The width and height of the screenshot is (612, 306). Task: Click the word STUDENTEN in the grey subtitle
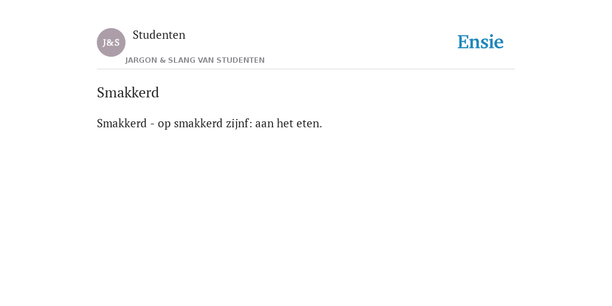click(x=240, y=60)
